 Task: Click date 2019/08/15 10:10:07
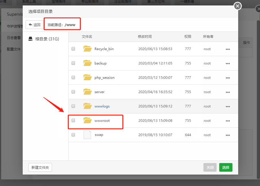pyautogui.click(x=155, y=135)
